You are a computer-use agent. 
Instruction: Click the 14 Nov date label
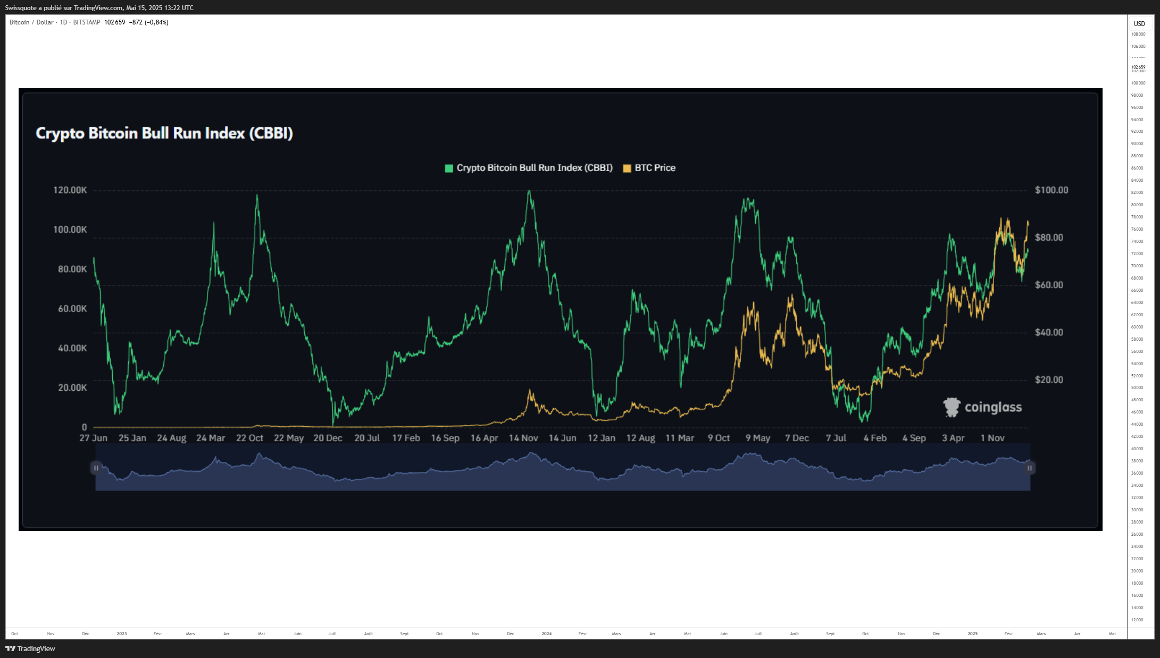click(523, 438)
